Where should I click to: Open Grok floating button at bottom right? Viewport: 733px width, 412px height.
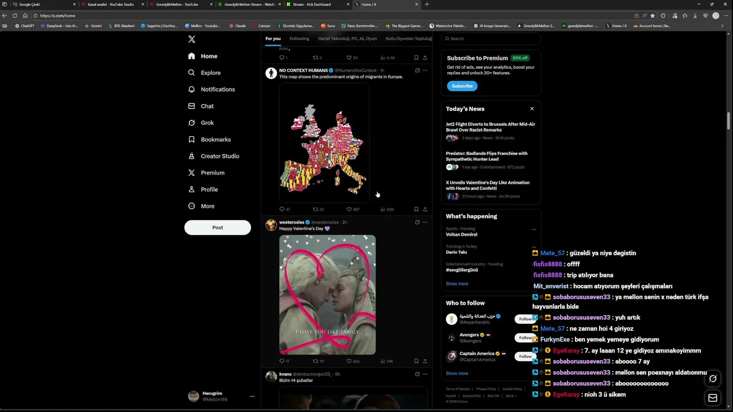click(713, 378)
